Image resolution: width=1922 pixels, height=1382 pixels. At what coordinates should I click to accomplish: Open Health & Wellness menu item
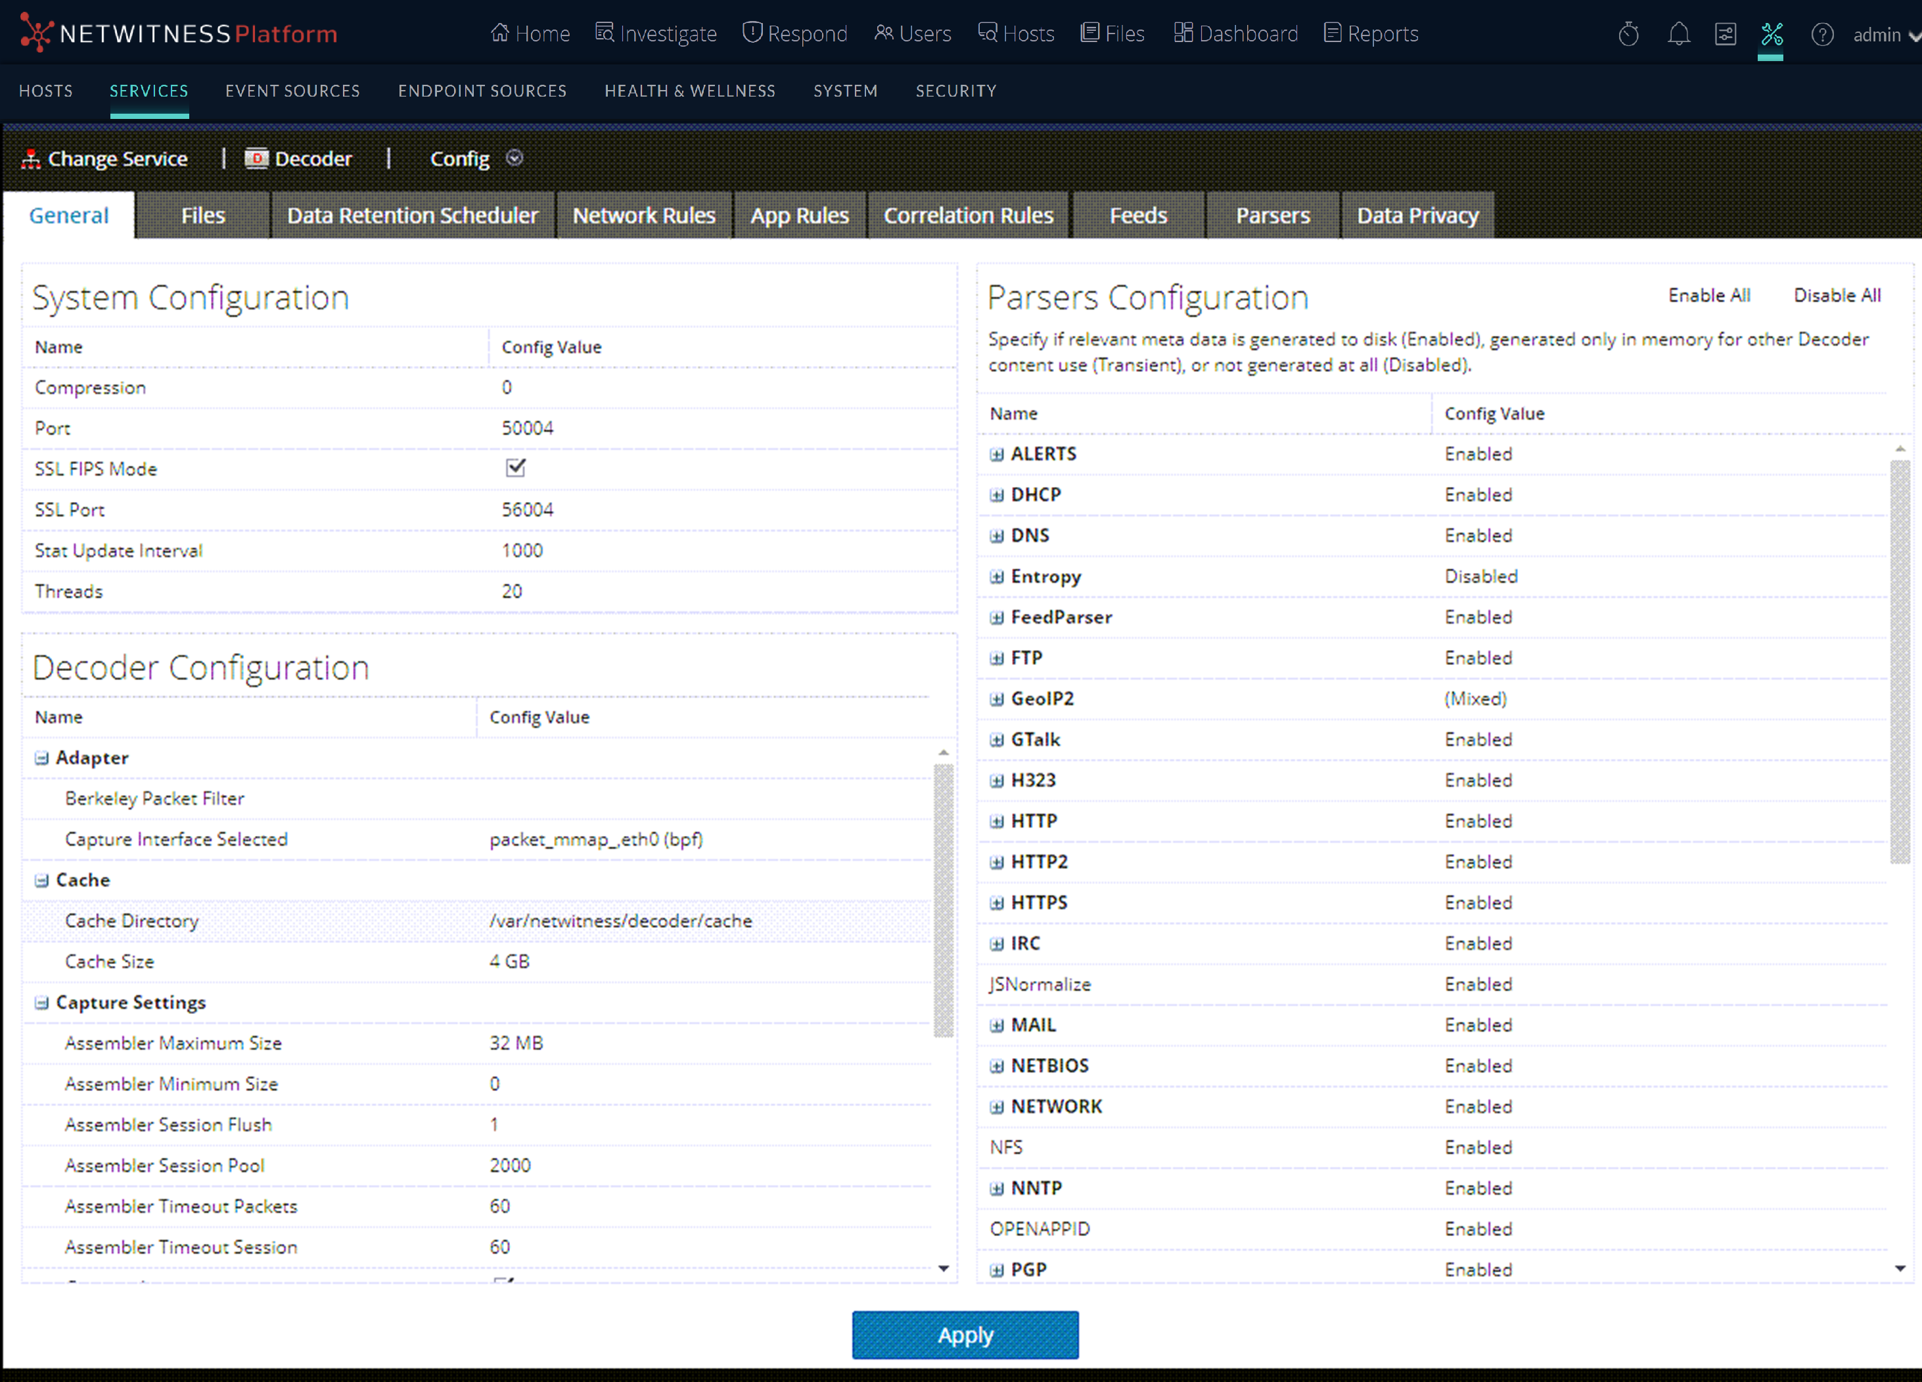pyautogui.click(x=689, y=91)
